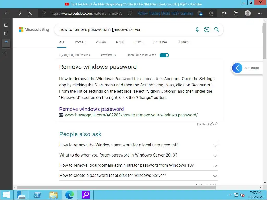Show hidden tray icons arrow
The width and height of the screenshot is (267, 200).
coord(230,195)
